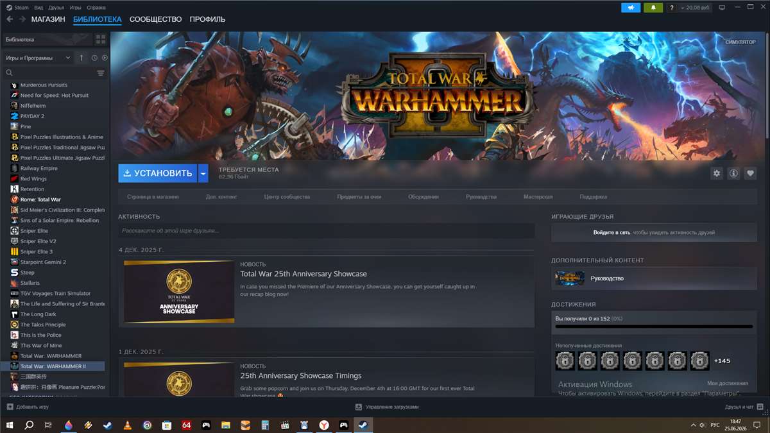Viewport: 770px width, 433px height.
Task: Open Microsoft Store taskbar icon
Action: (167, 425)
